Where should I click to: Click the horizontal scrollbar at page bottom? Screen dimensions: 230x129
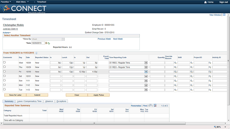(95, 123)
